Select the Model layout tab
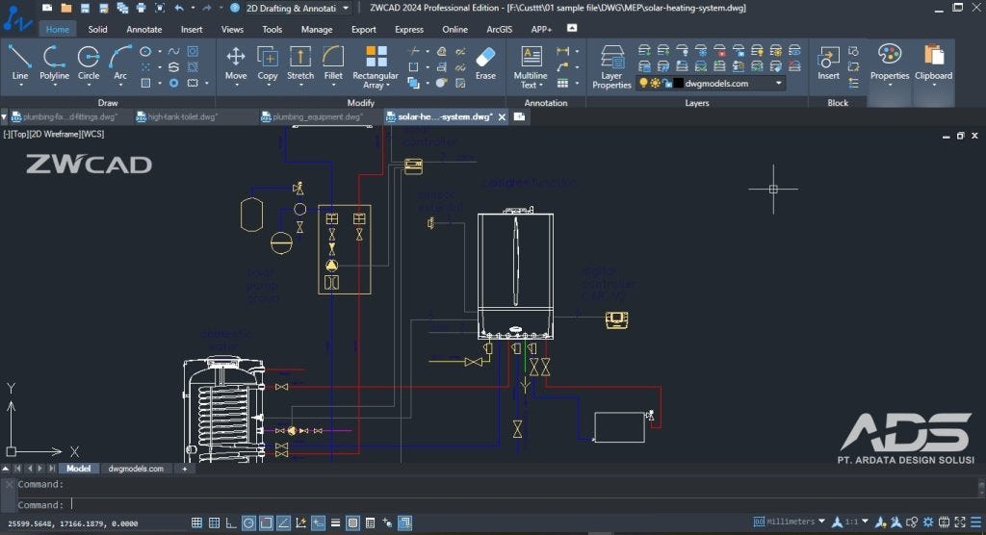 coord(79,469)
